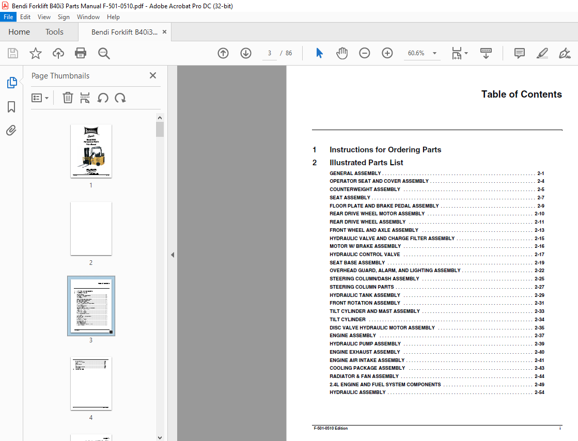Zoom out with the minus icon
578x441 pixels.
pyautogui.click(x=365, y=53)
